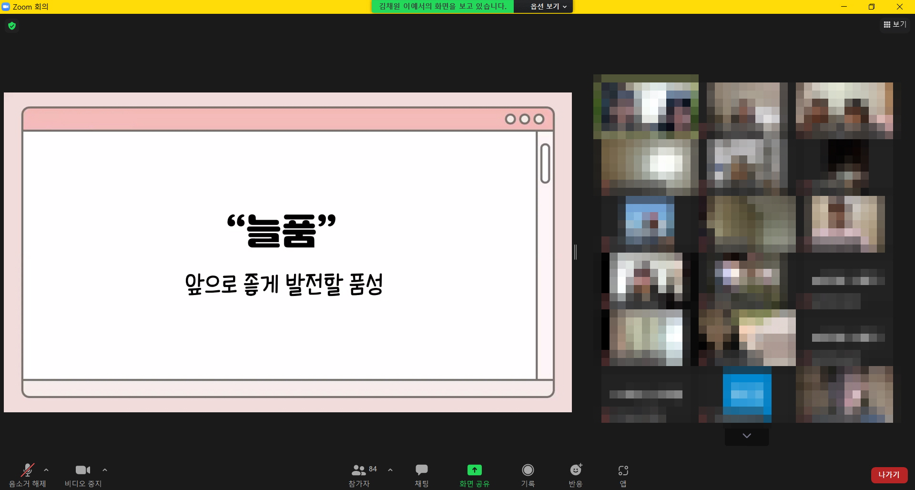Select the blue participant thumbnail in bottom row
Image resolution: width=915 pixels, height=490 pixels.
(x=747, y=395)
